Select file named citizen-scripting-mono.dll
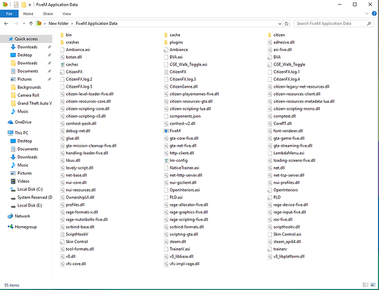This screenshot has width=379, height=290. click(x=297, y=109)
